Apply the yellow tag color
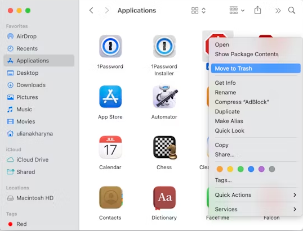This screenshot has width=303, height=231. click(x=230, y=169)
